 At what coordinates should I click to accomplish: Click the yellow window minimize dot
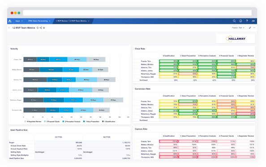pyautogui.click(x=15, y=13)
